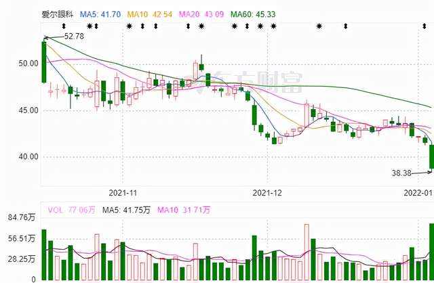
Task: Select the volume MA10 31.71万 label
Action: coord(184,210)
